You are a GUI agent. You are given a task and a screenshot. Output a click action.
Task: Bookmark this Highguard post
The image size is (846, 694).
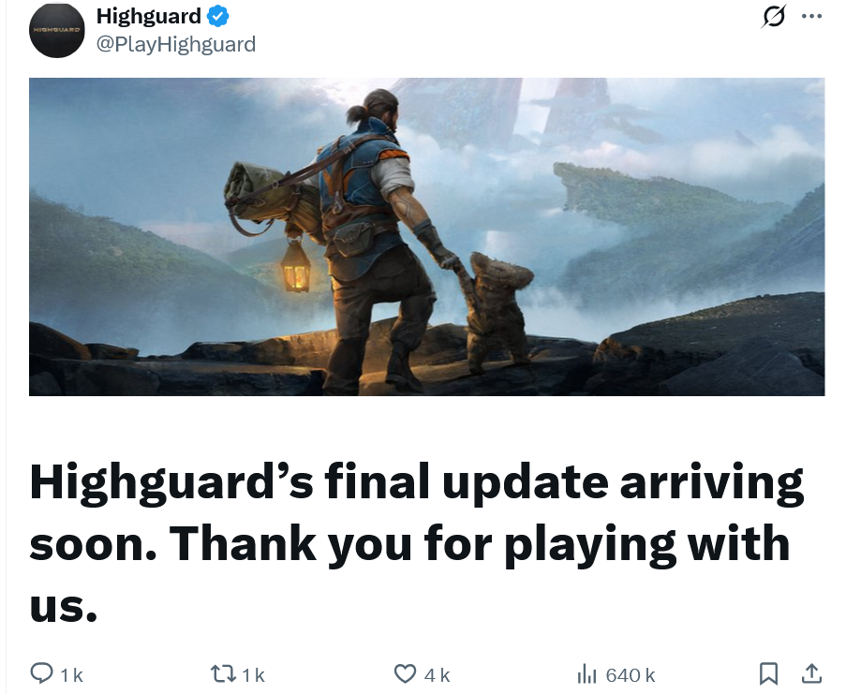(768, 673)
